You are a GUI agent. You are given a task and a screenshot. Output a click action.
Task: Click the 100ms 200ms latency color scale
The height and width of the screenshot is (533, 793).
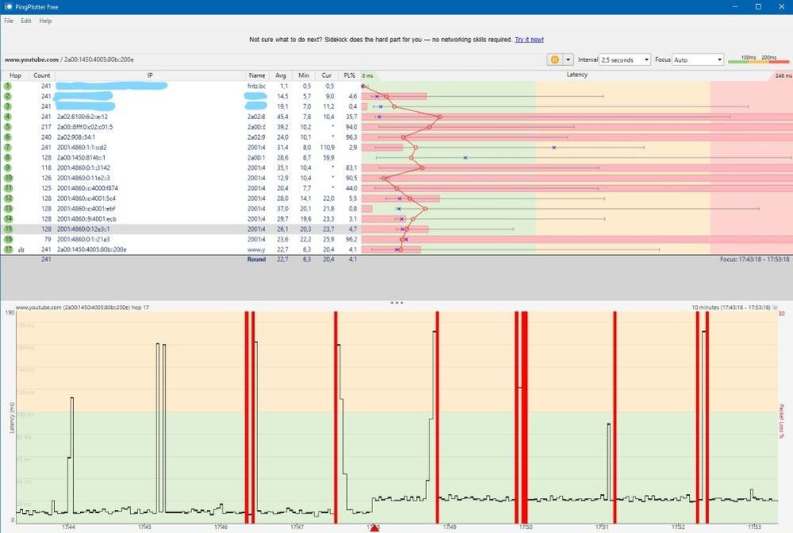pos(759,60)
